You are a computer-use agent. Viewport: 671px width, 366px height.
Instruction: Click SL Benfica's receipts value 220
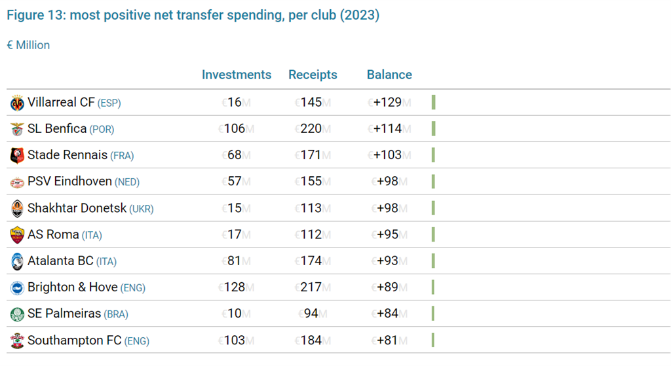point(312,129)
